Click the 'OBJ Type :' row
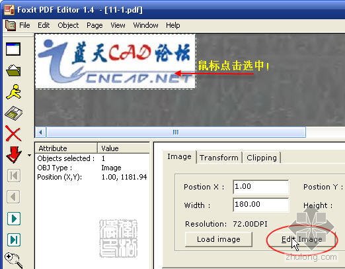The image size is (345, 269). [93, 168]
